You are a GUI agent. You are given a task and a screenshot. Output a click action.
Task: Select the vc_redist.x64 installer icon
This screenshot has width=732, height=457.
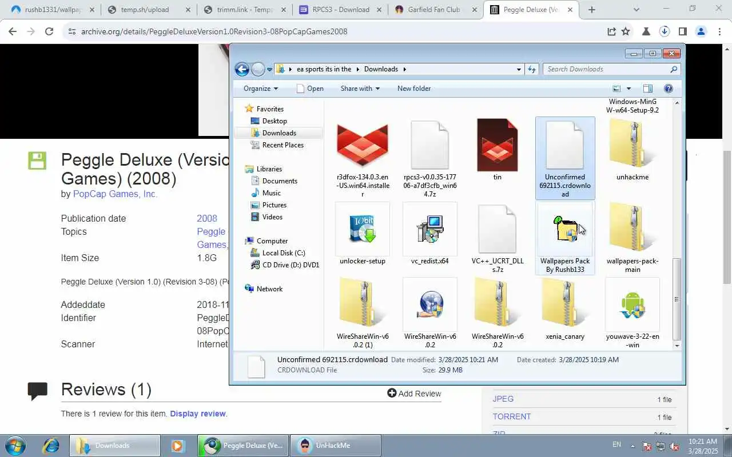tap(430, 228)
